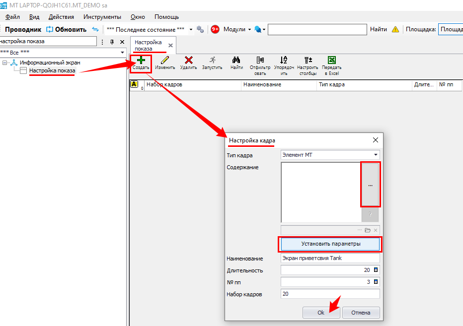Viewport: 463px width, 326px height.
Task: Click the pencil Изменить icon
Action: tap(164, 61)
